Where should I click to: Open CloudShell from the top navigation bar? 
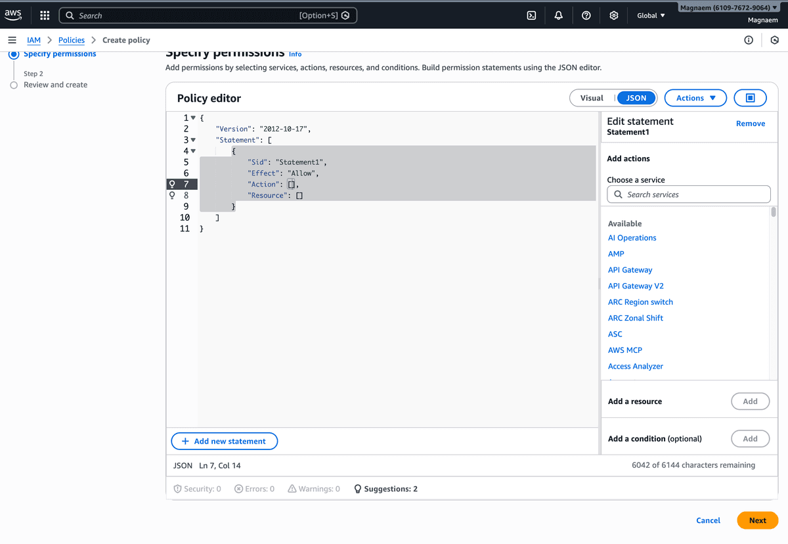(531, 14)
